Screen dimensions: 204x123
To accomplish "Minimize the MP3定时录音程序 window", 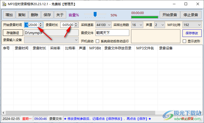I will click(x=174, y=4).
